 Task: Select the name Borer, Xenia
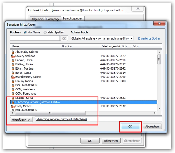point(23,73)
